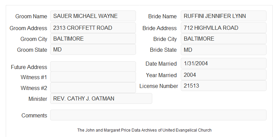Click the empty Future Address field
The width and height of the screenshot is (273, 137).
point(93,67)
